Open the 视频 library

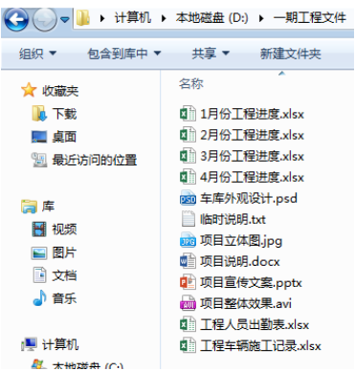(x=64, y=229)
